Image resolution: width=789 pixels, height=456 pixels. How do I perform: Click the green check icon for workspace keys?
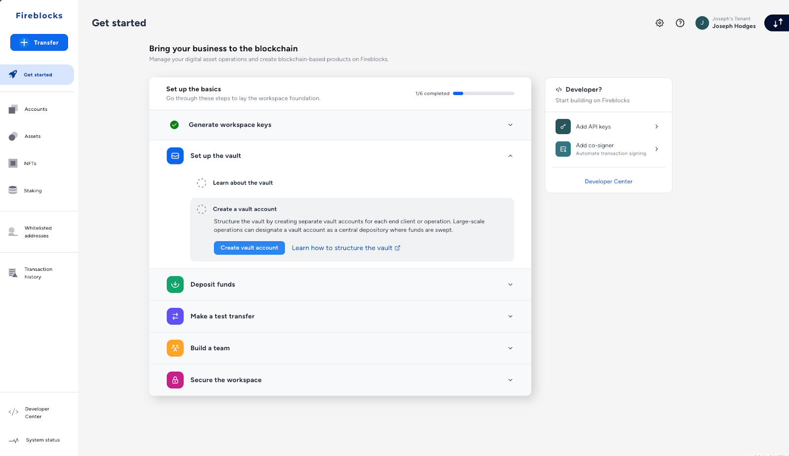tap(174, 125)
